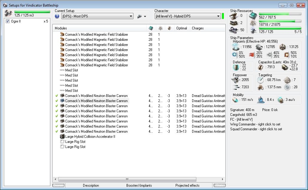Open the Character dropdown showing [All level V] - Hybrid DPS
Viewport: 308px width, 190px height.
pyautogui.click(x=188, y=16)
